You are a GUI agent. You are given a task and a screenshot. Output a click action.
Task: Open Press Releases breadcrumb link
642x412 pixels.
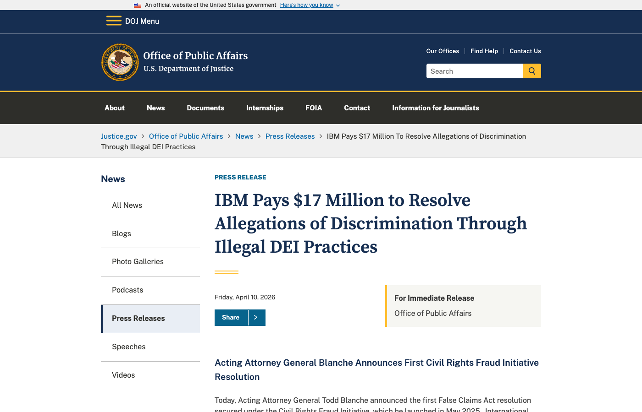coord(290,136)
